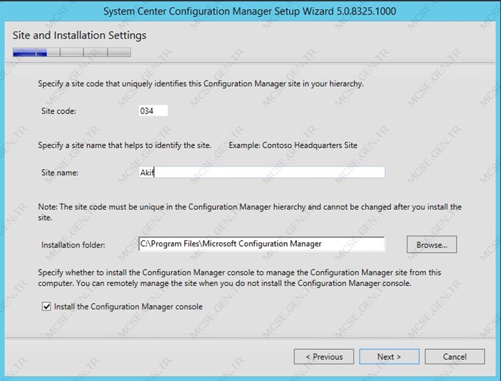The width and height of the screenshot is (501, 381).
Task: Cancel the setup wizard
Action: point(455,356)
